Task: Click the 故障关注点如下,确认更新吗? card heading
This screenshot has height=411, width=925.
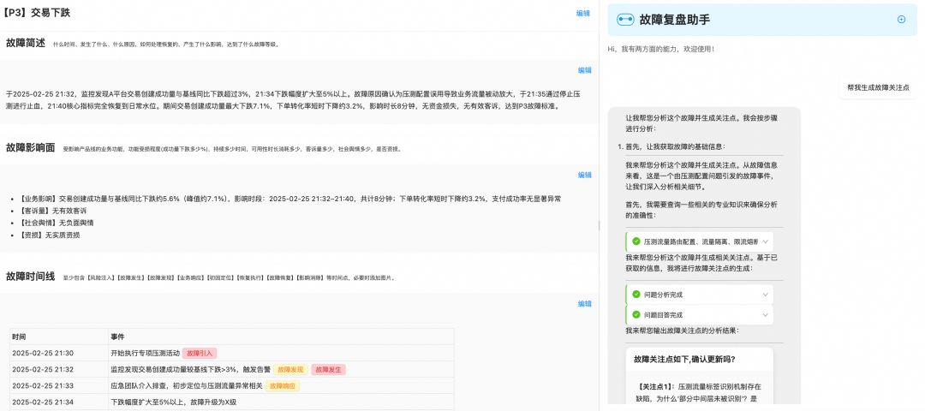Action: pos(683,360)
